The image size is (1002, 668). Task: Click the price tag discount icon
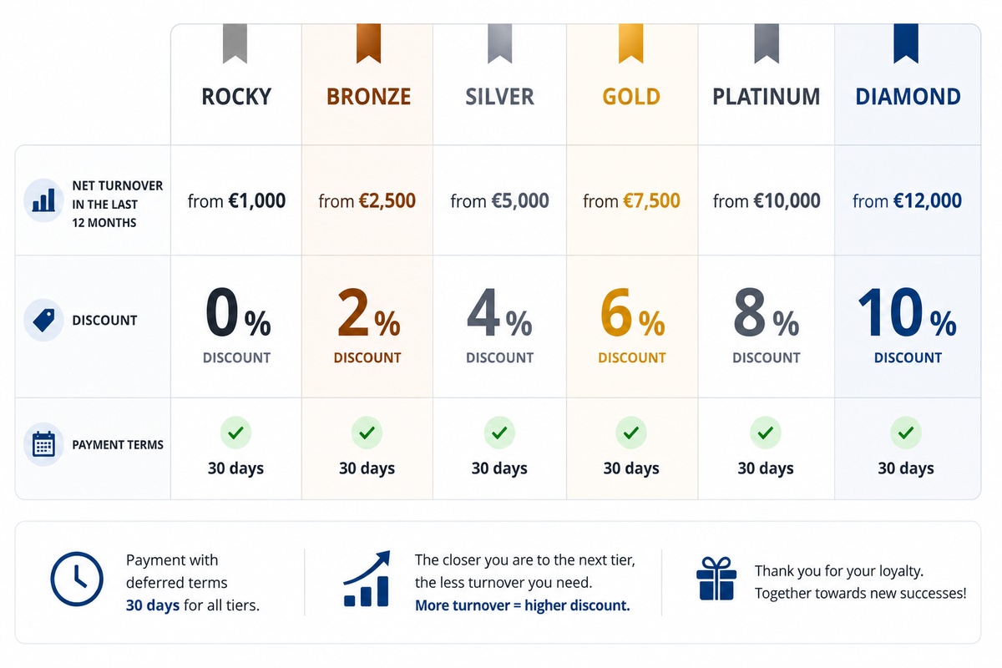tap(43, 320)
